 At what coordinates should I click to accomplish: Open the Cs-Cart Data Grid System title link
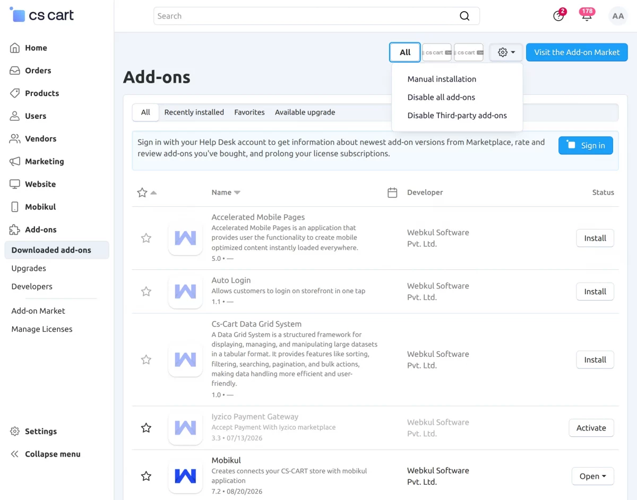click(x=256, y=324)
